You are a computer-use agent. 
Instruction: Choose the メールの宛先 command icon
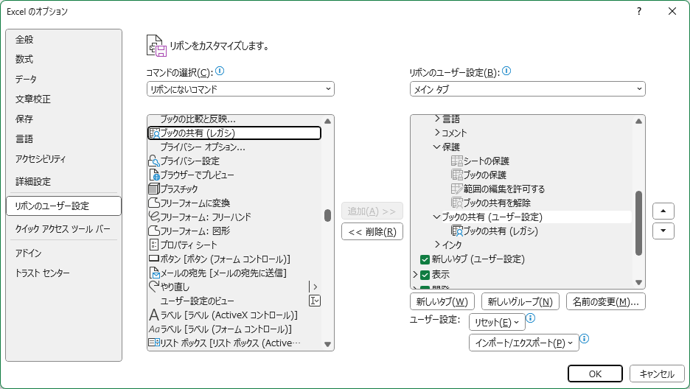[x=154, y=273]
